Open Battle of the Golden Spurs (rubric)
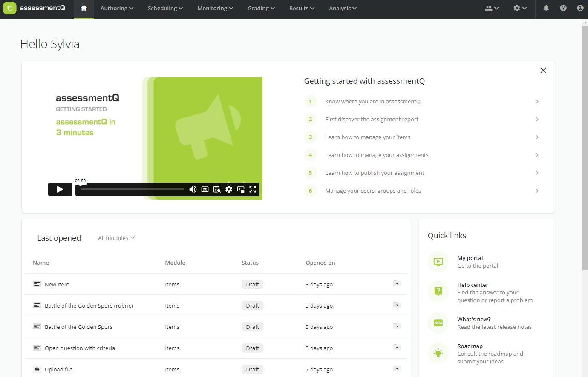 [x=89, y=306]
